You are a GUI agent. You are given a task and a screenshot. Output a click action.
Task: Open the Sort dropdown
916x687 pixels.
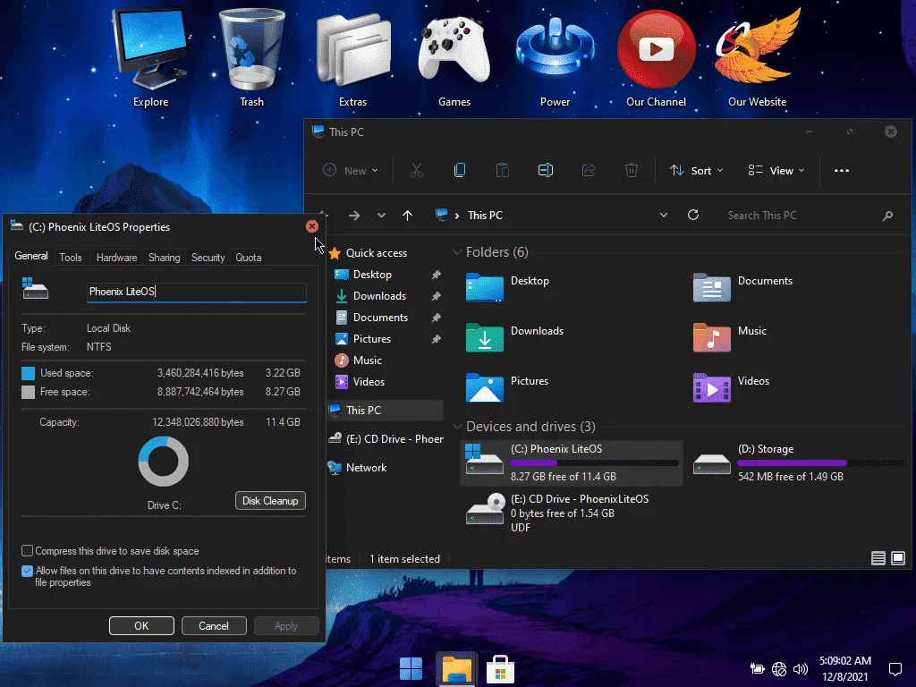click(696, 170)
